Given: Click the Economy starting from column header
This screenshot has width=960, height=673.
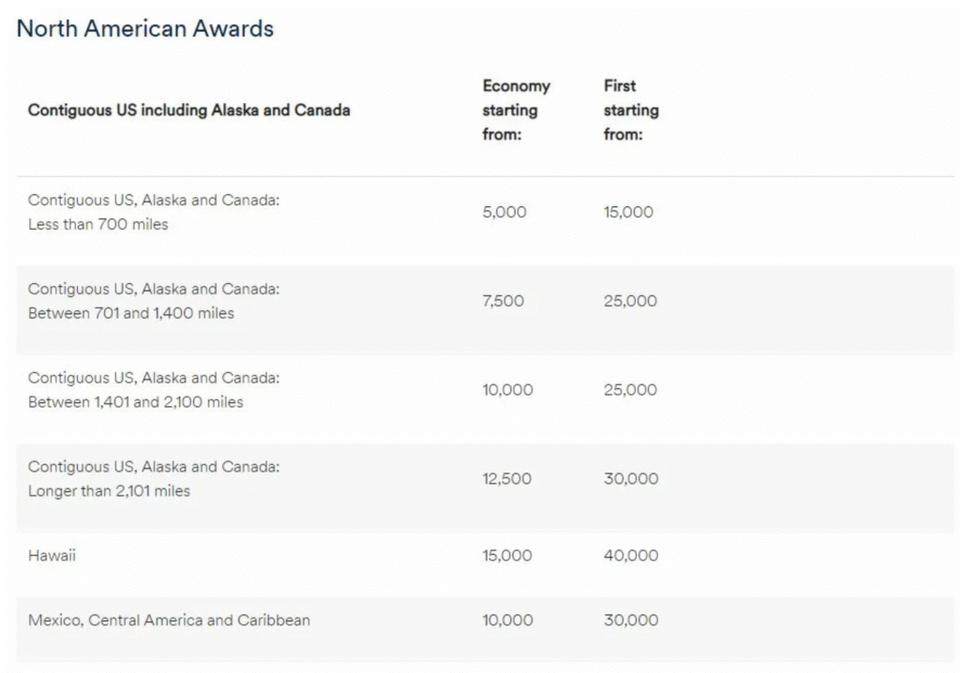Looking at the screenshot, I should coord(516,111).
